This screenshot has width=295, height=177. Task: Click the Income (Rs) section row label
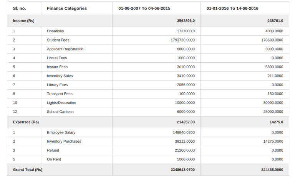[24, 21]
